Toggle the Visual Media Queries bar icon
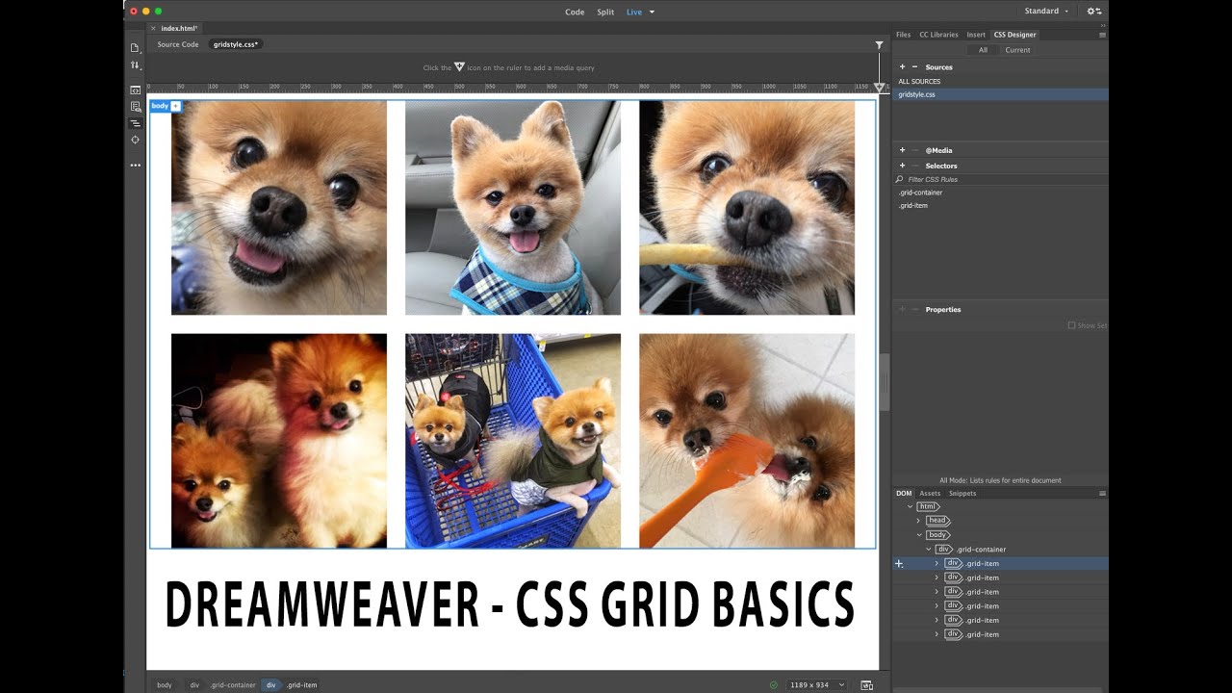The height and width of the screenshot is (693, 1232). (135, 123)
